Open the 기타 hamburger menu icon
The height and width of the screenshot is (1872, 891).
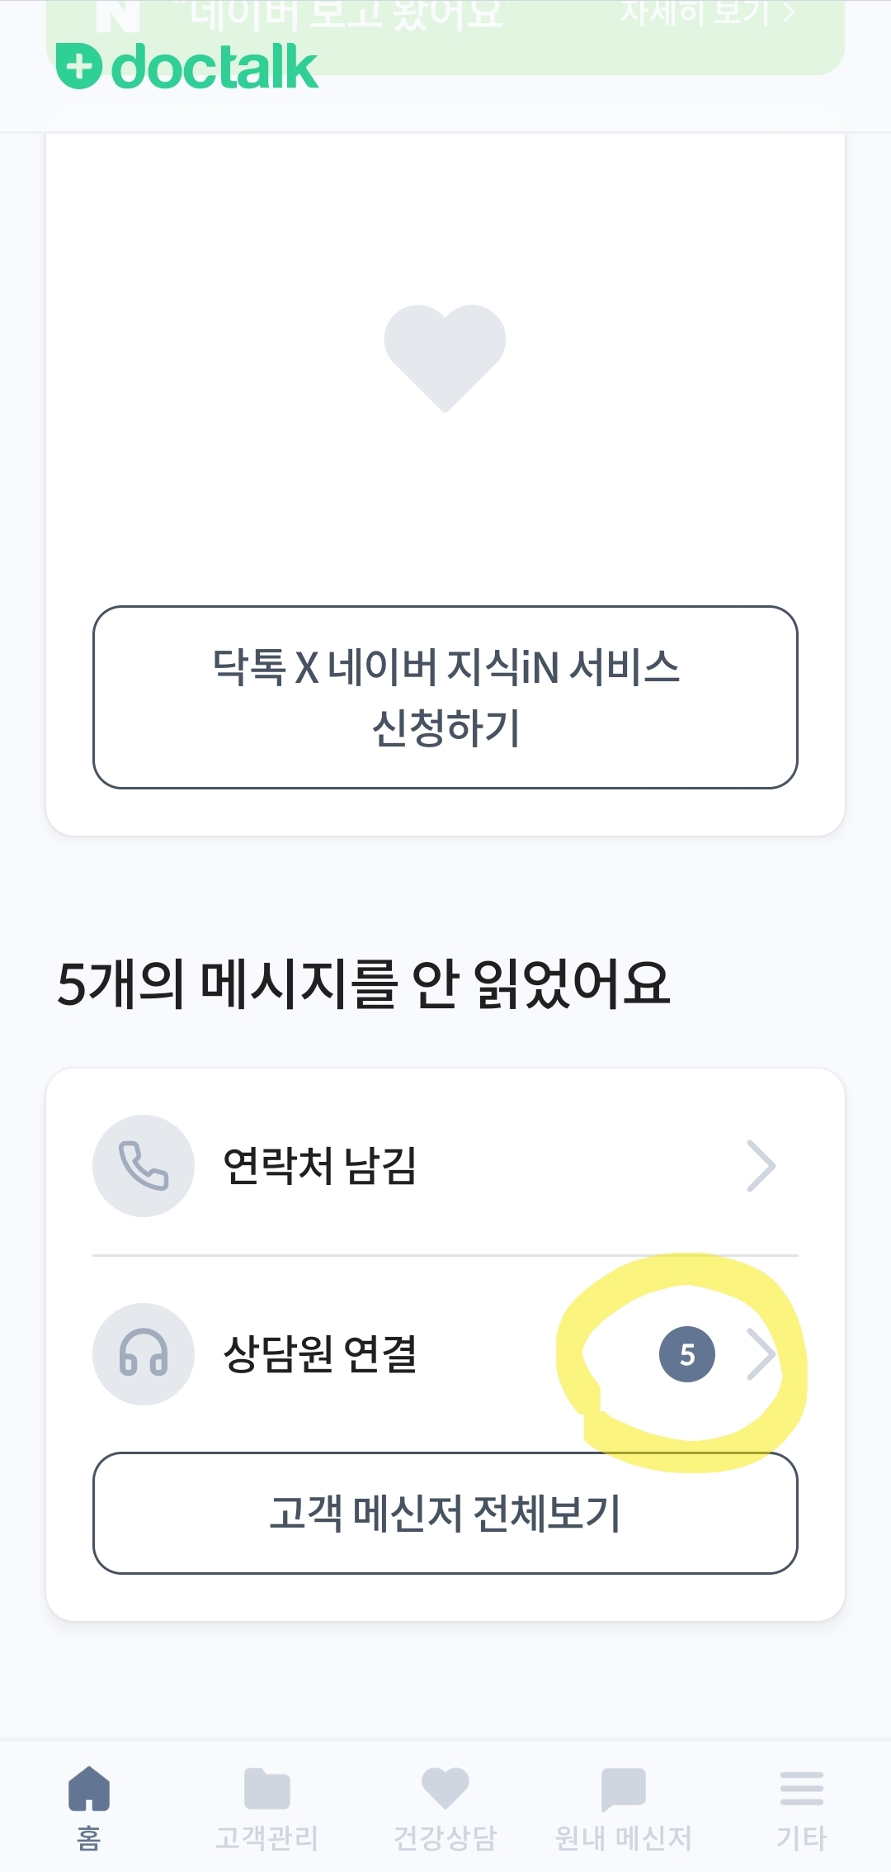pos(801,1789)
